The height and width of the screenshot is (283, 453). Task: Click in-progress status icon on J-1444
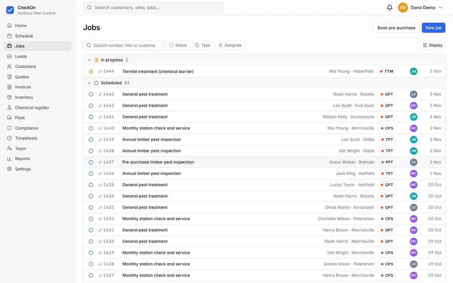[91, 71]
